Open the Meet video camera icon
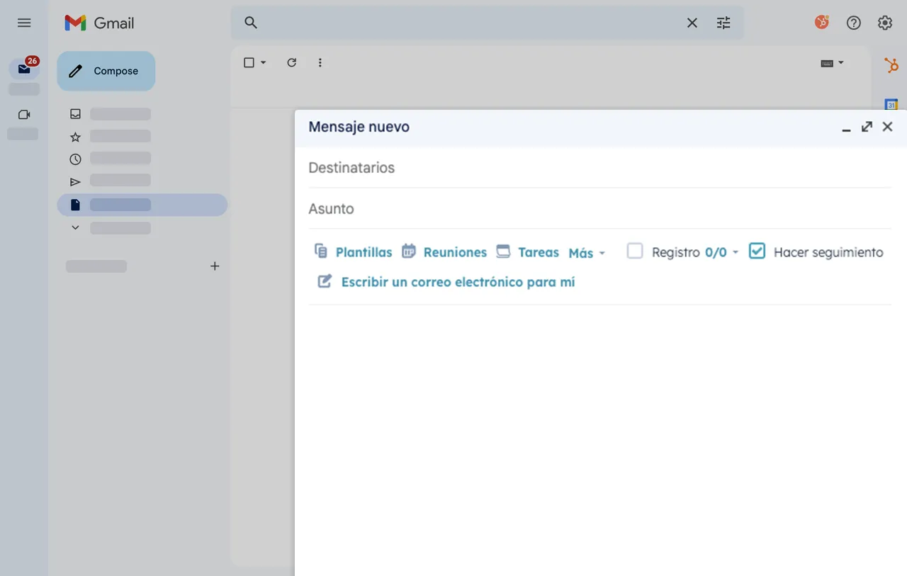This screenshot has height=576, width=907. click(24, 114)
